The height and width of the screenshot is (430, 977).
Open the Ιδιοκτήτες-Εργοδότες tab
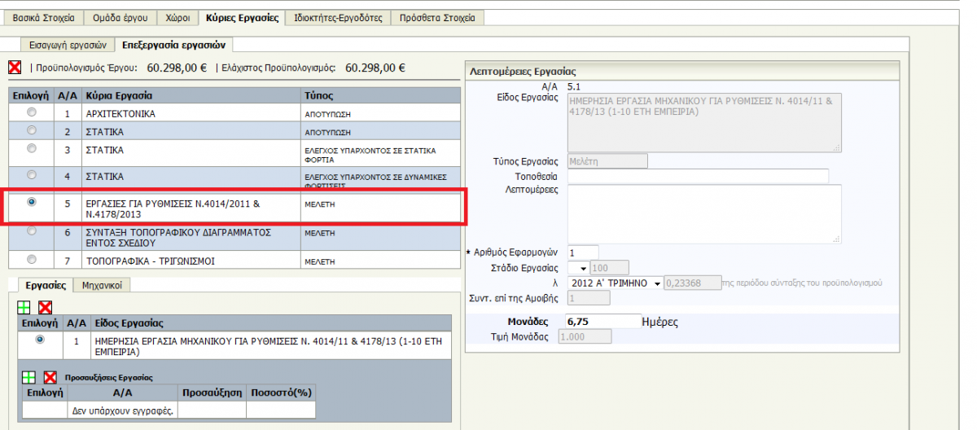point(337,17)
